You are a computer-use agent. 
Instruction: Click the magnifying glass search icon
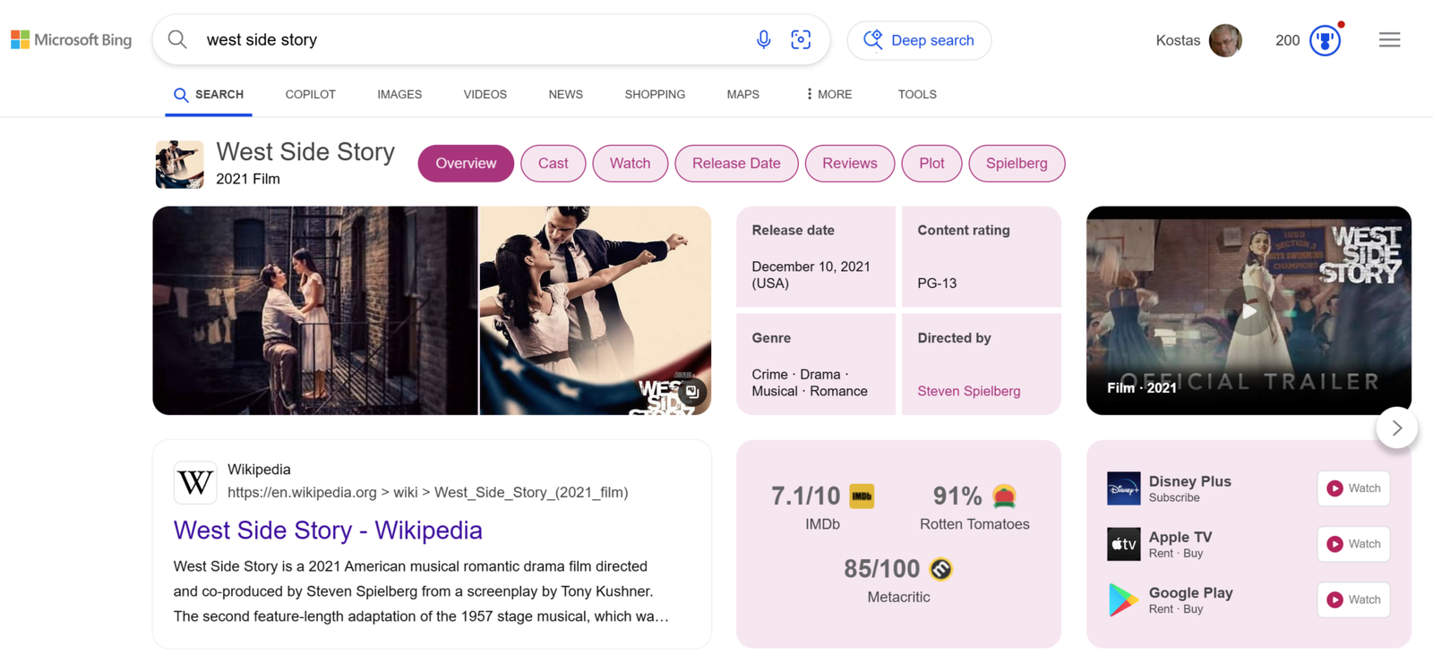click(177, 39)
